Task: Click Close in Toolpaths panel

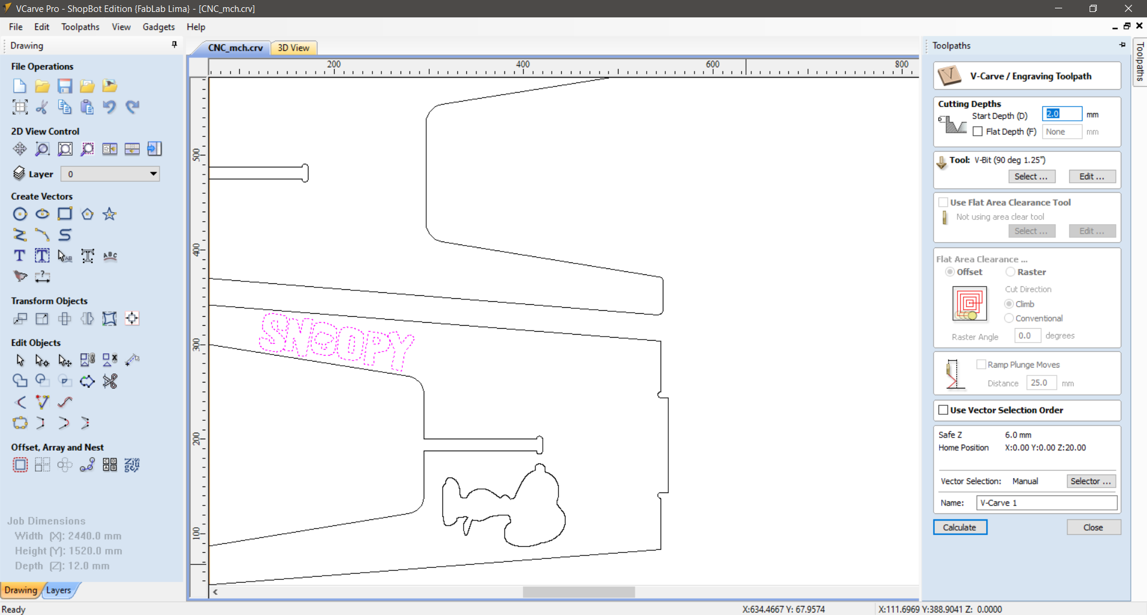Action: pyautogui.click(x=1093, y=527)
